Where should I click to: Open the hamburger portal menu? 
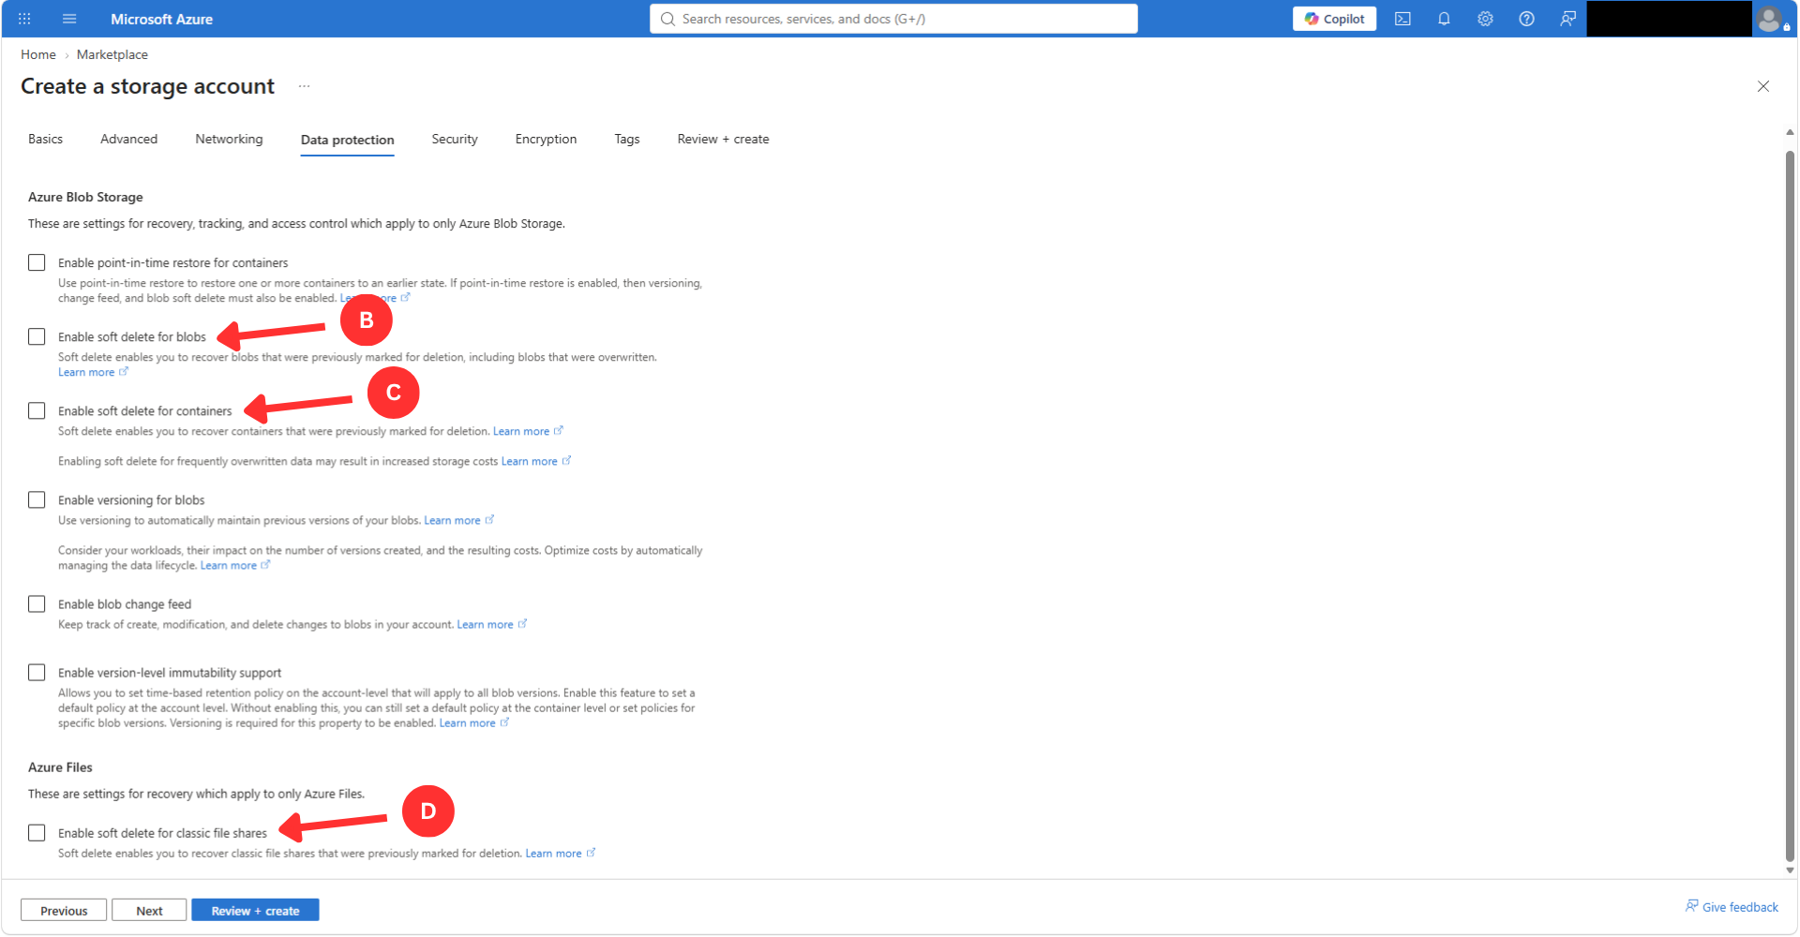(x=69, y=19)
